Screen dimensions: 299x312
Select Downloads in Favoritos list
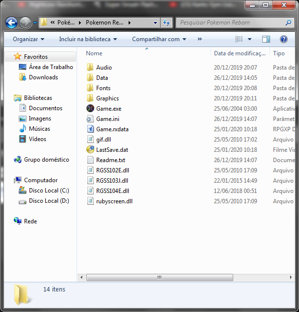click(43, 77)
